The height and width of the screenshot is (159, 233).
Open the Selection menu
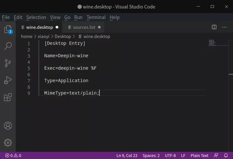36,17
